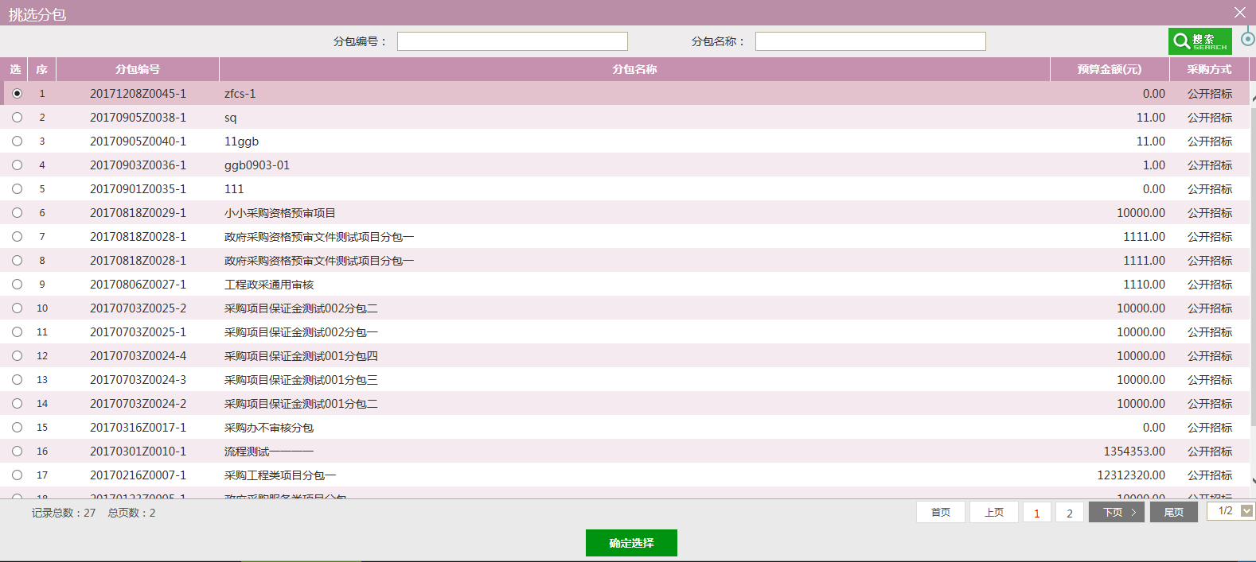Jump to last page 尾页
The height and width of the screenshot is (562, 1256).
click(x=1173, y=513)
